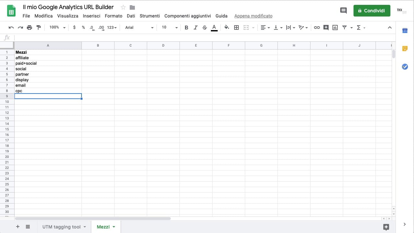
Task: Toggle italic formatting
Action: 195,28
